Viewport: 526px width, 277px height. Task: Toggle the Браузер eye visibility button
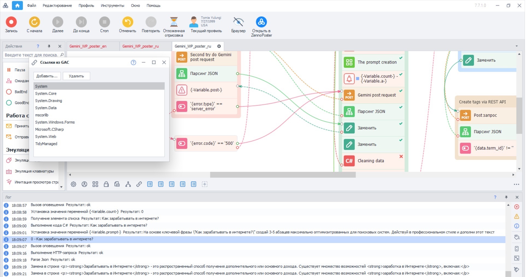238,25
